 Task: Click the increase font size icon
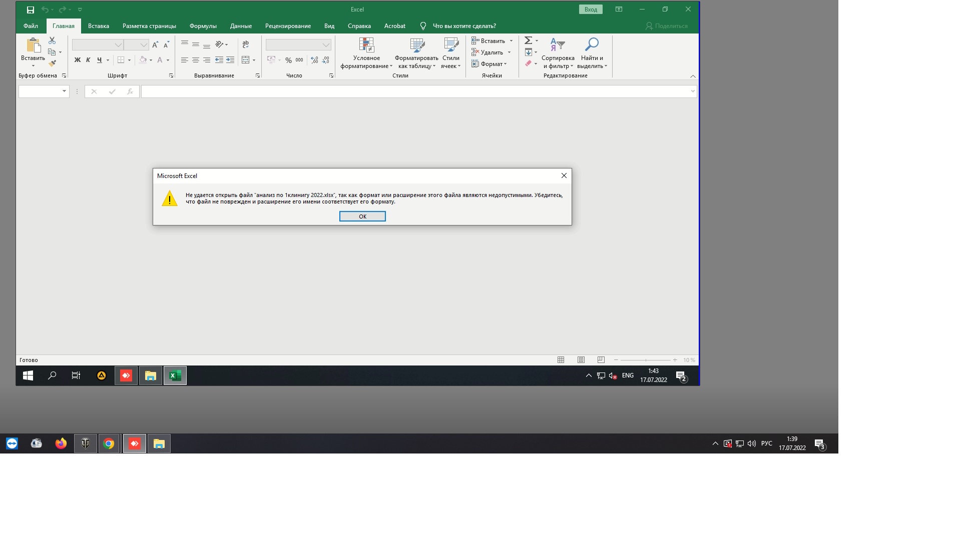tap(155, 45)
